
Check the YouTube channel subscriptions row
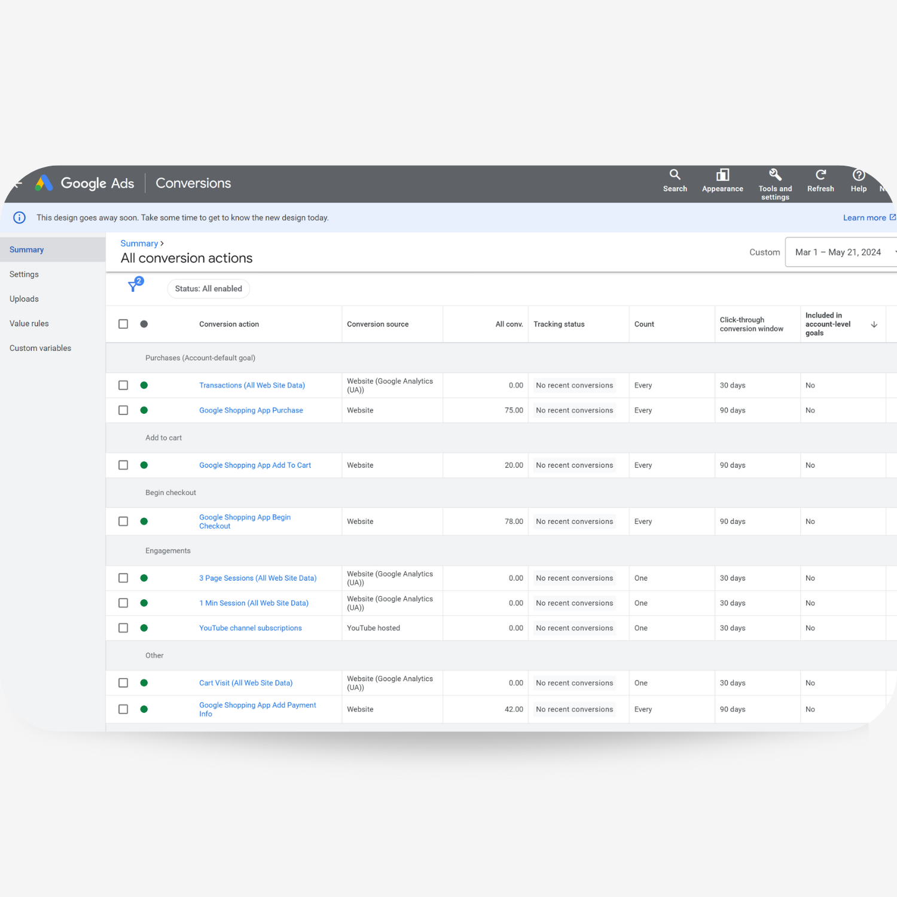pos(123,628)
